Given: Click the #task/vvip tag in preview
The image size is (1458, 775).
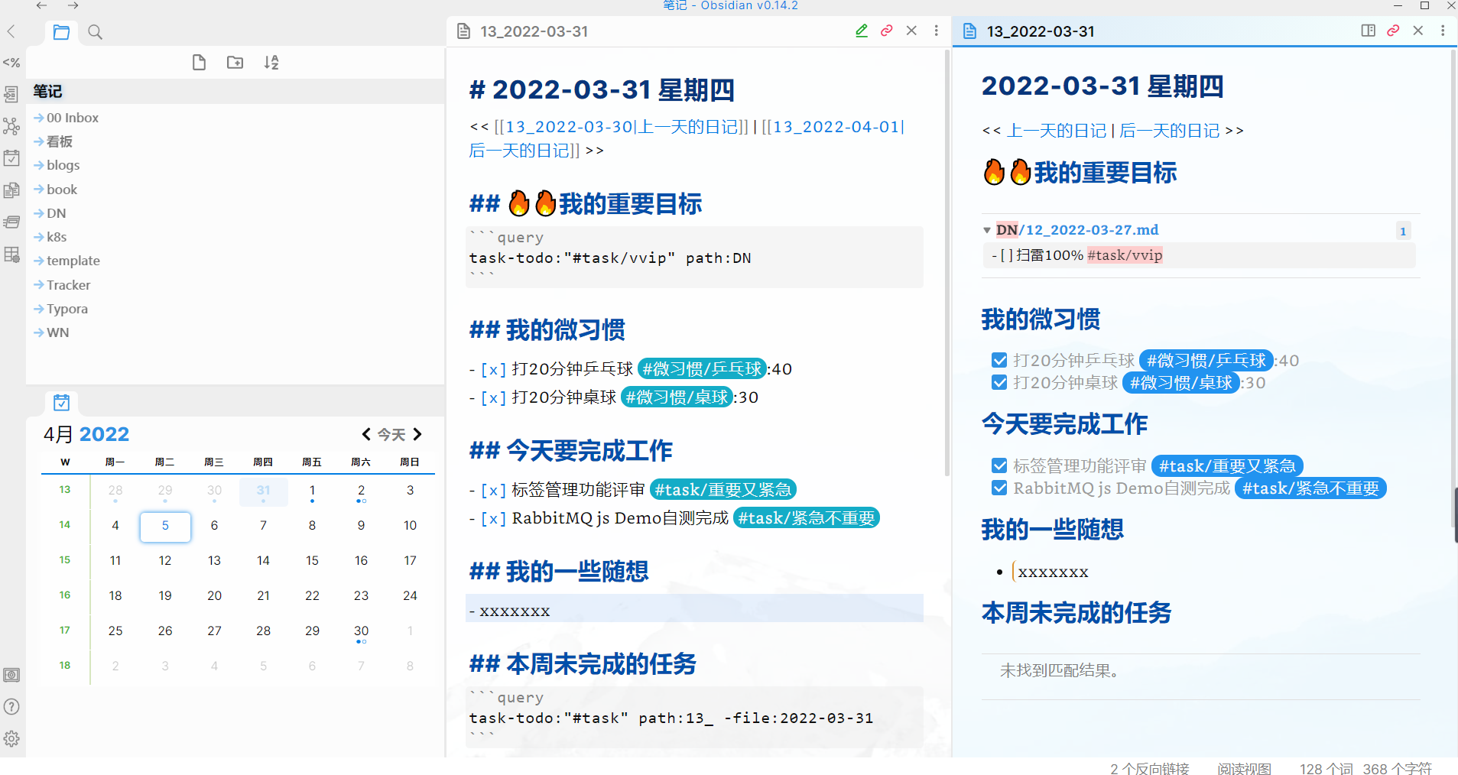Looking at the screenshot, I should pyautogui.click(x=1125, y=255).
